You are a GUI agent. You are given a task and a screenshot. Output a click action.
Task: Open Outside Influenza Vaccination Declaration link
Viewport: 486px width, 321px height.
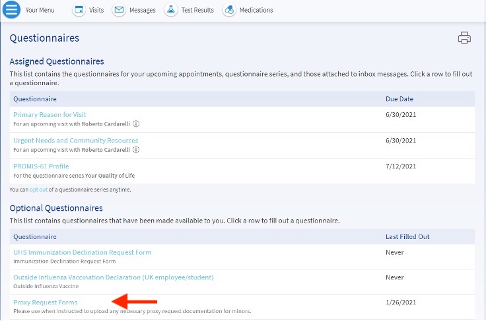[114, 277]
